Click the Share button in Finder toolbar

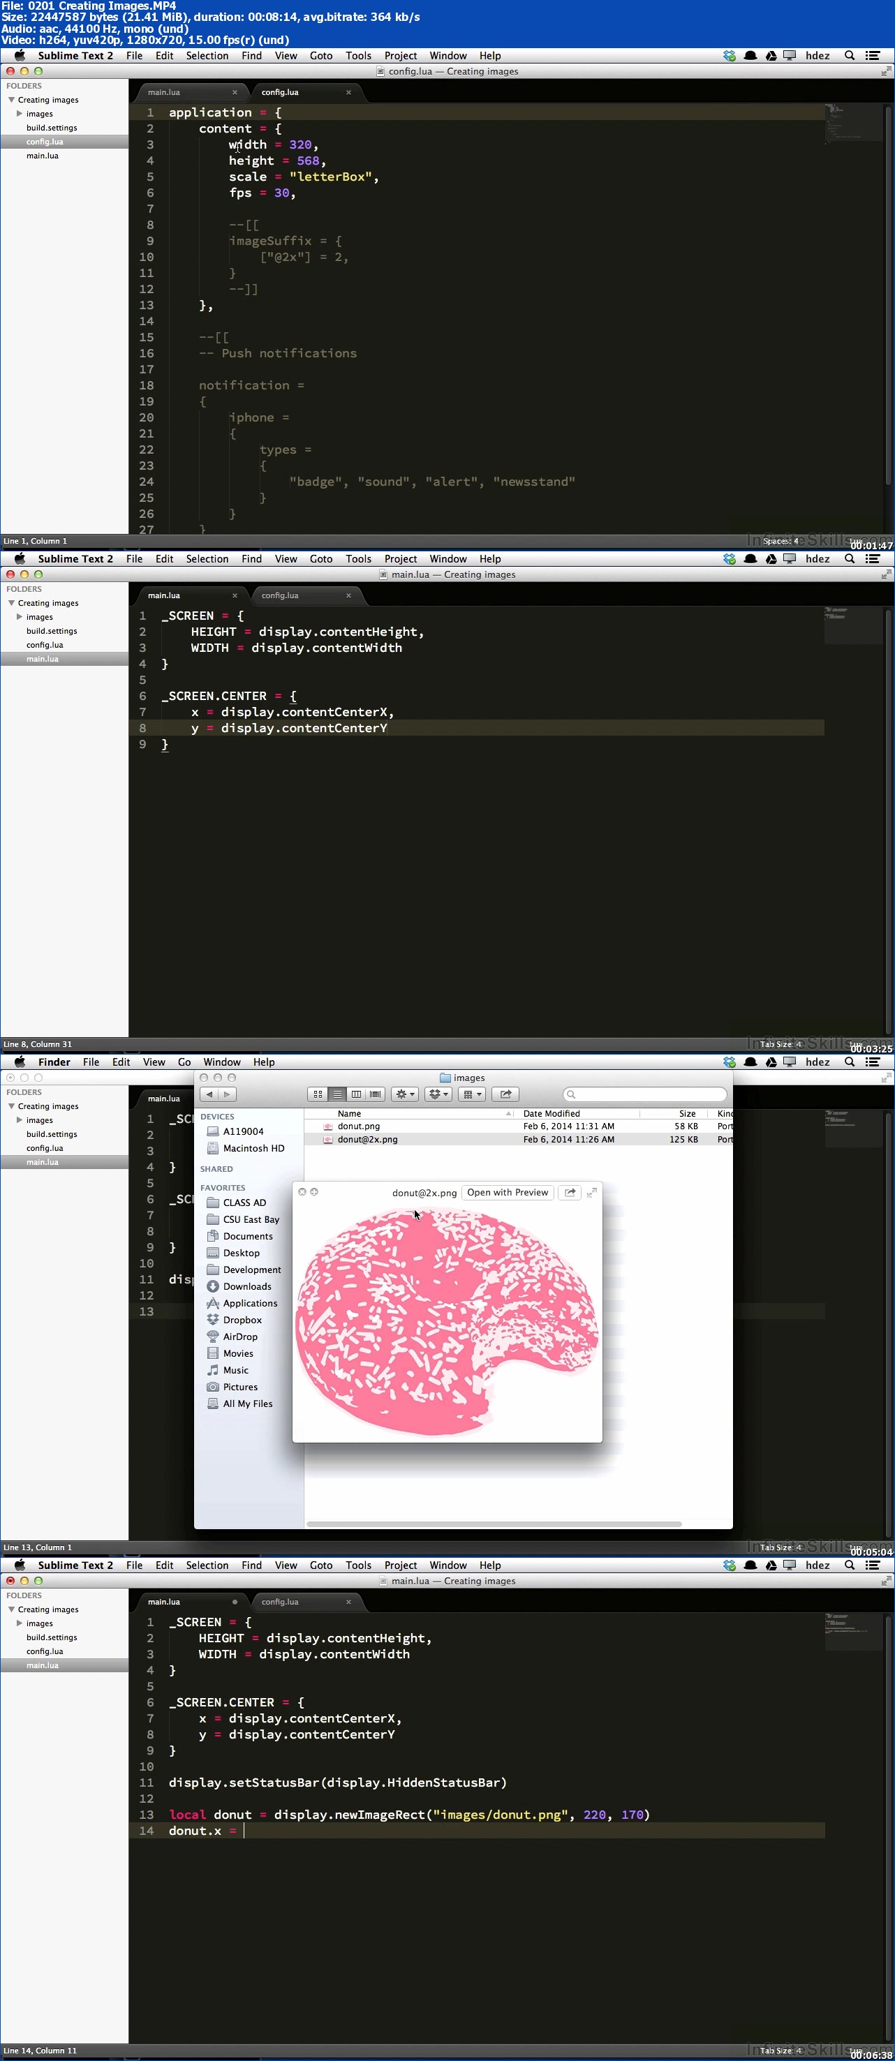pos(505,1094)
